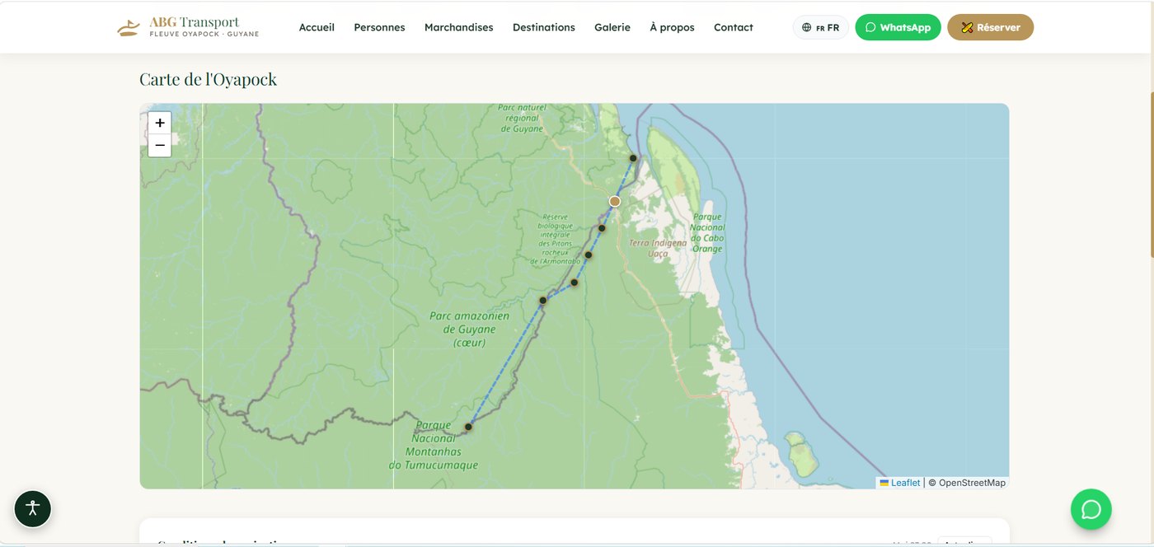Open the FR language dropdown

[x=820, y=27]
